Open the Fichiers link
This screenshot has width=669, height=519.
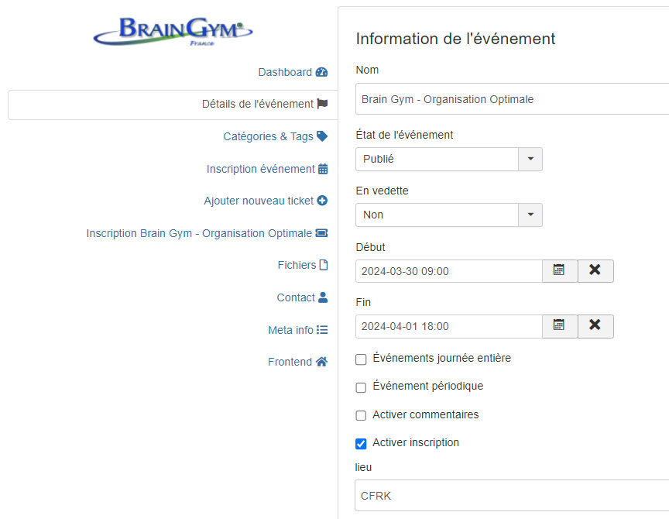coord(303,265)
